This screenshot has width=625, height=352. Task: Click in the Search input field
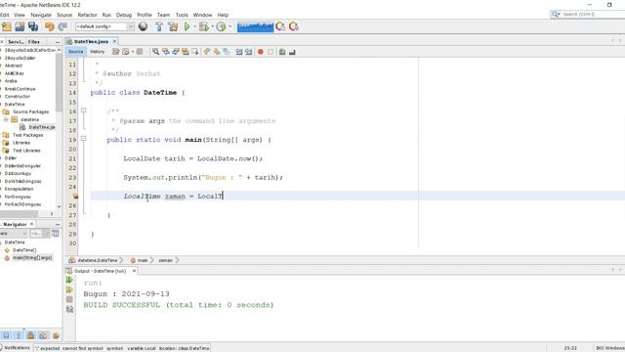point(593,15)
